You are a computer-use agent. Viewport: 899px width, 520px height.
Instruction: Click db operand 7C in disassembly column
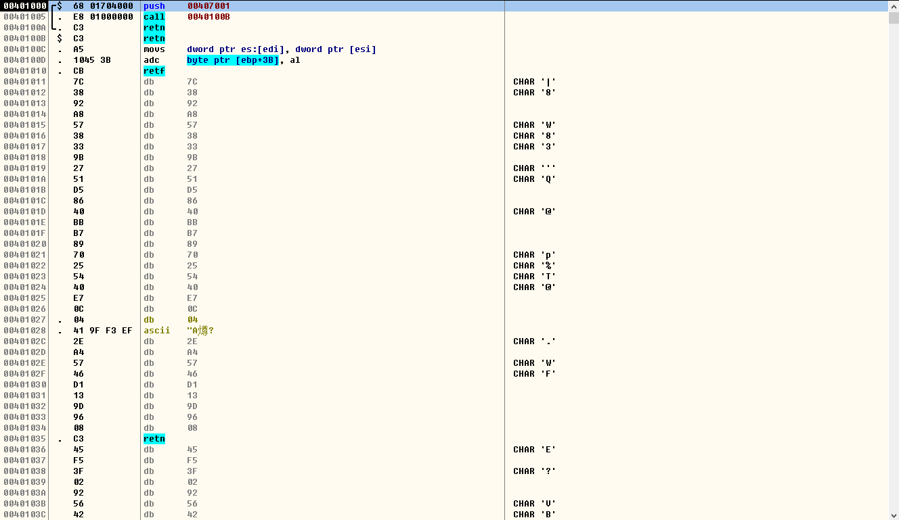(192, 82)
